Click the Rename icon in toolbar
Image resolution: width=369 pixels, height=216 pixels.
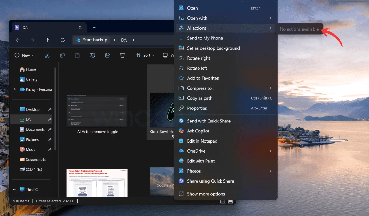[92, 55]
